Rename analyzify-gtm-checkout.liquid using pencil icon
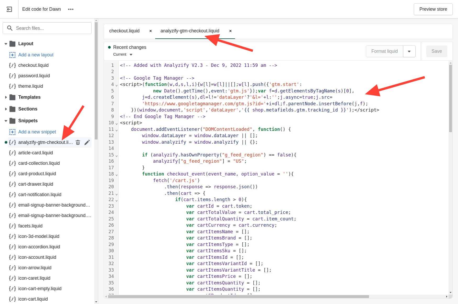Viewport: 458px width, 304px height. pos(87,142)
